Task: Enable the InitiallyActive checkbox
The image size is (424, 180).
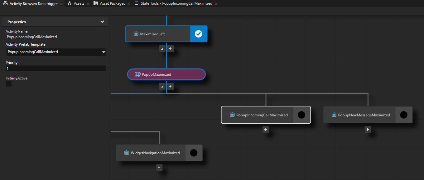Action: tap(9, 84)
